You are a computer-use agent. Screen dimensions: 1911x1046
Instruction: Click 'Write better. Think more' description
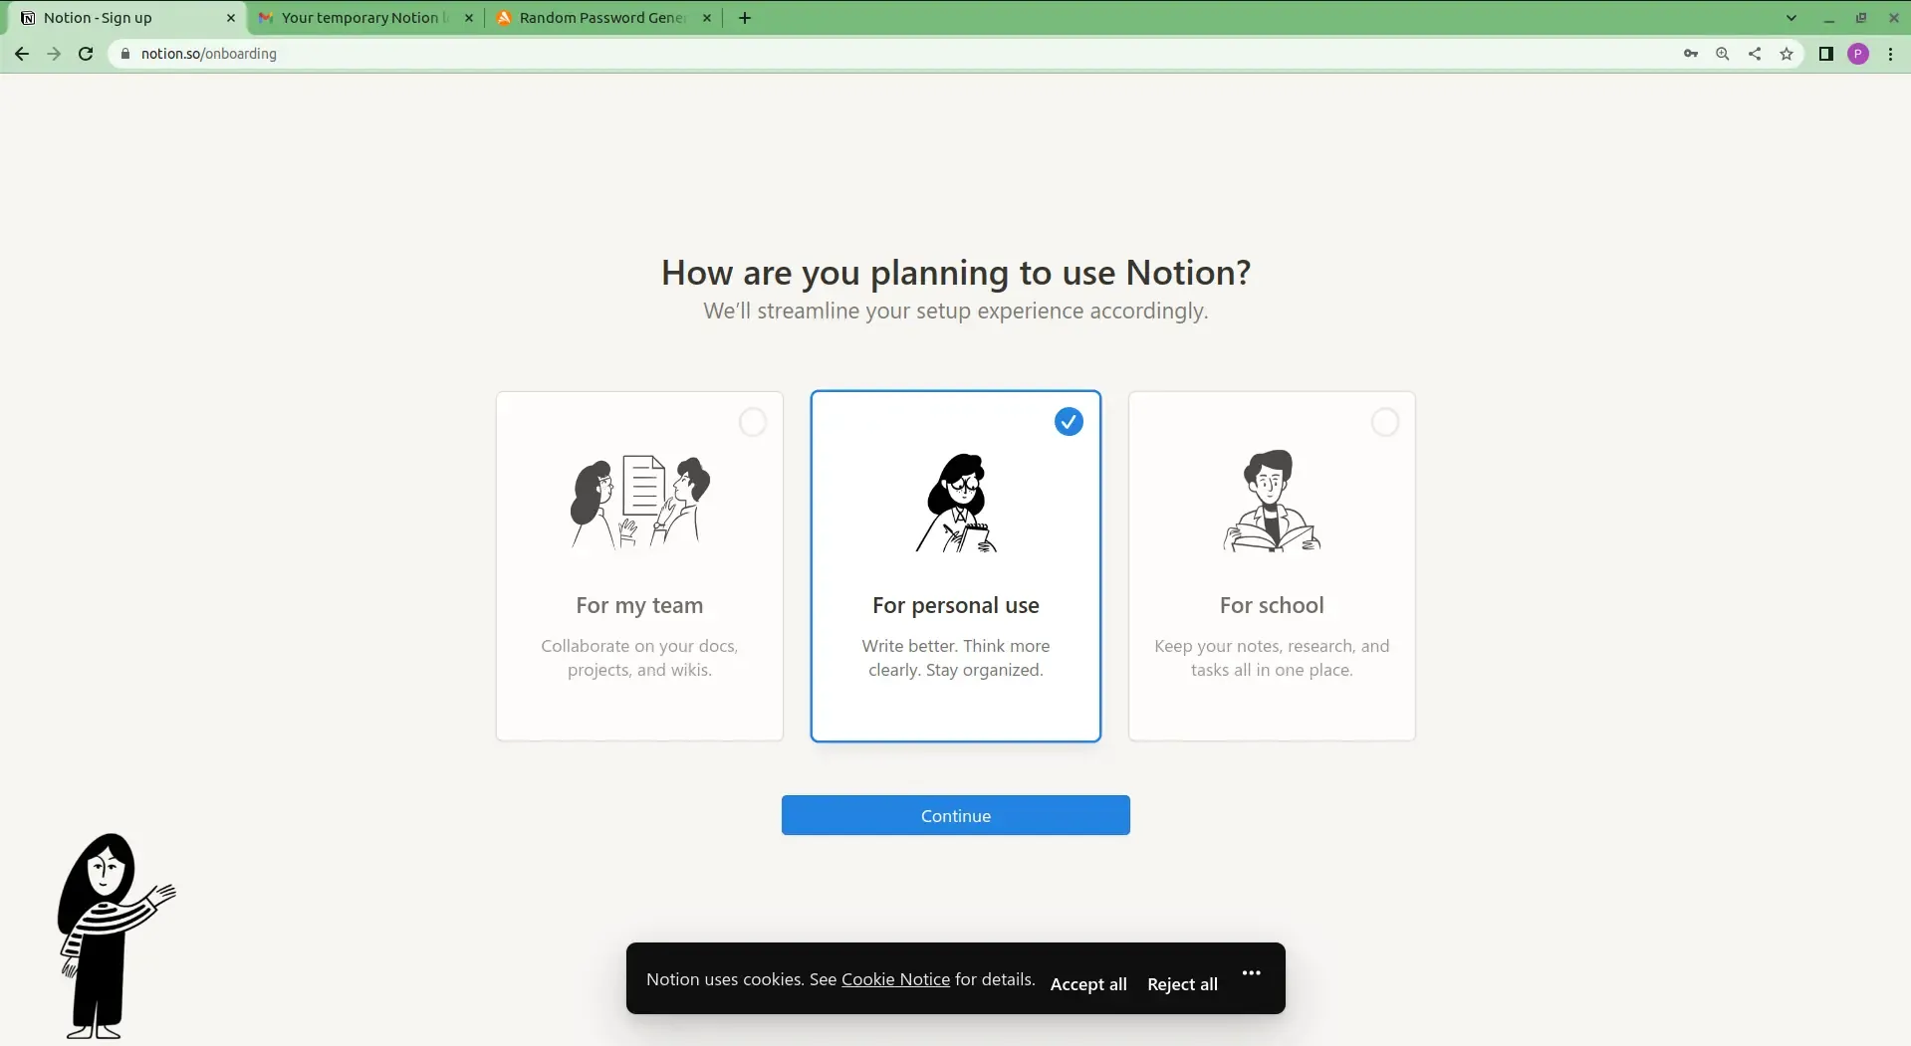(x=956, y=658)
